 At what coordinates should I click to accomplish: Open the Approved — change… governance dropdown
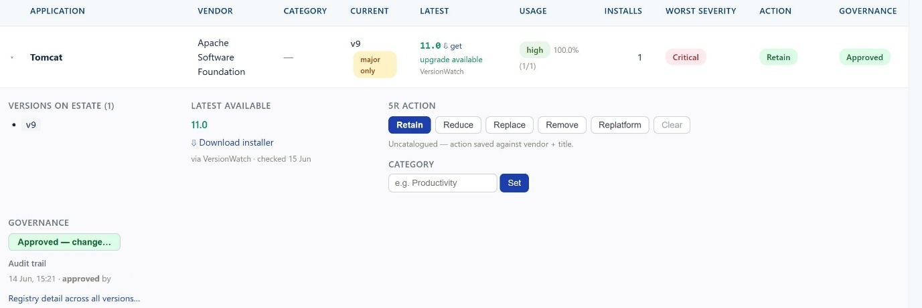point(64,242)
